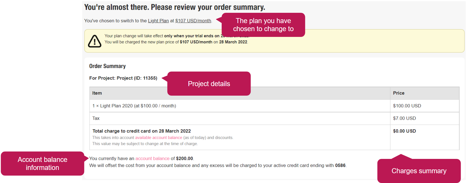Click the warning triangle icon
Image resolution: width=468 pixels, height=183 pixels.
pos(95,41)
